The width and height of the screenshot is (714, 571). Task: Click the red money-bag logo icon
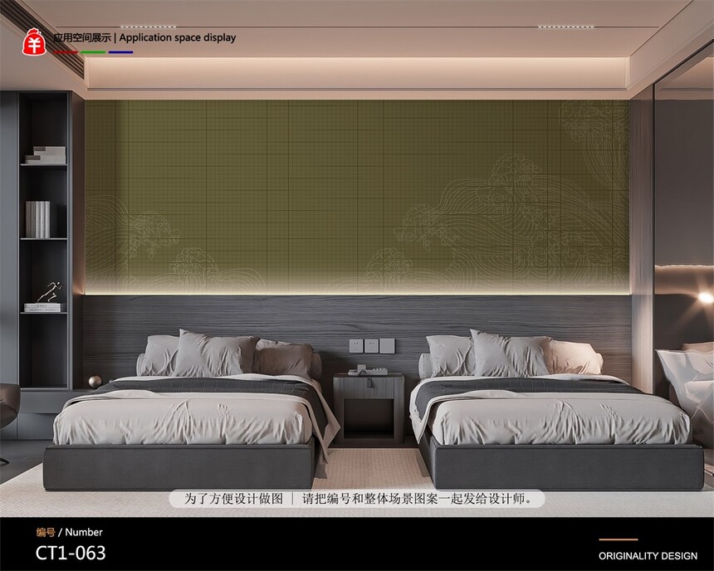[34, 41]
